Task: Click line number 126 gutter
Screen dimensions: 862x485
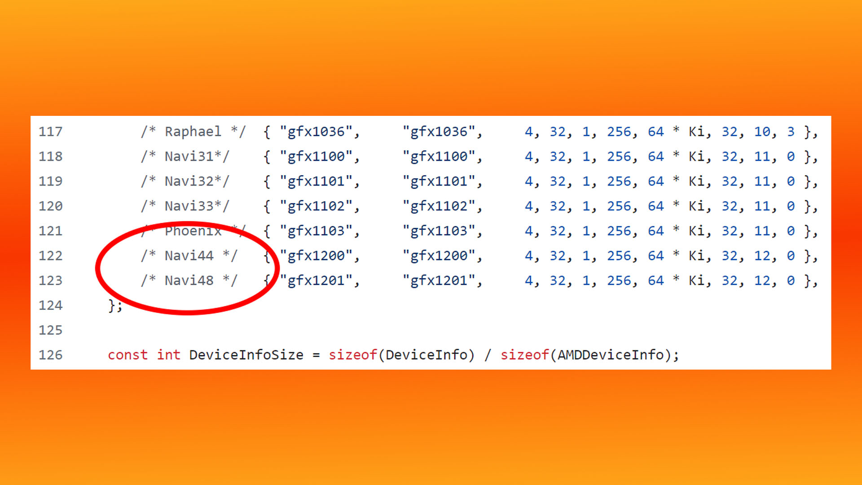Action: click(53, 354)
